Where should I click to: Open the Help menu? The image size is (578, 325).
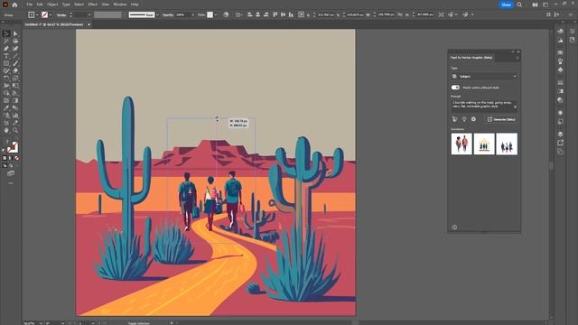point(135,5)
